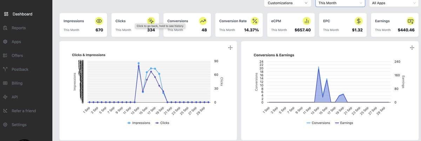Open the Billing page
This screenshot has height=141, width=421.
point(17,83)
